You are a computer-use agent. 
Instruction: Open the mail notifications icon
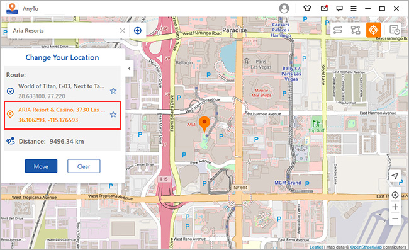324,8
